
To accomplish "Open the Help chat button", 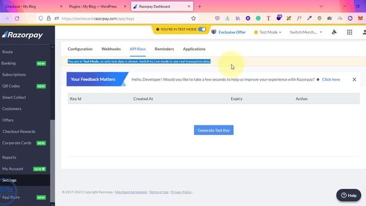I will tap(349, 195).
